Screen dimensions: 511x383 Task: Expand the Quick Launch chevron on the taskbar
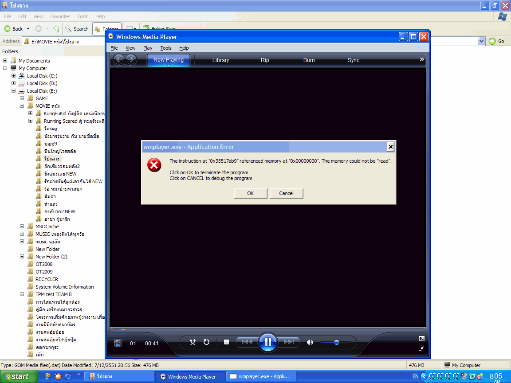(x=79, y=375)
